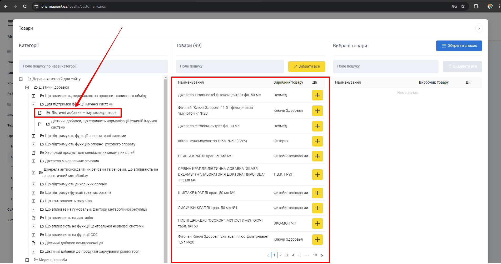
Task: Select Дієтичні добавки — імуномодулятори category
Action: point(84,113)
